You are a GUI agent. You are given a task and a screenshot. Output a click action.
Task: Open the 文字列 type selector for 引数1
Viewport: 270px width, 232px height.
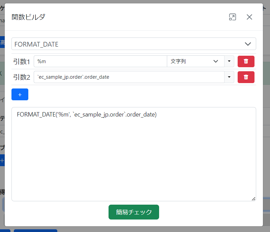195,61
